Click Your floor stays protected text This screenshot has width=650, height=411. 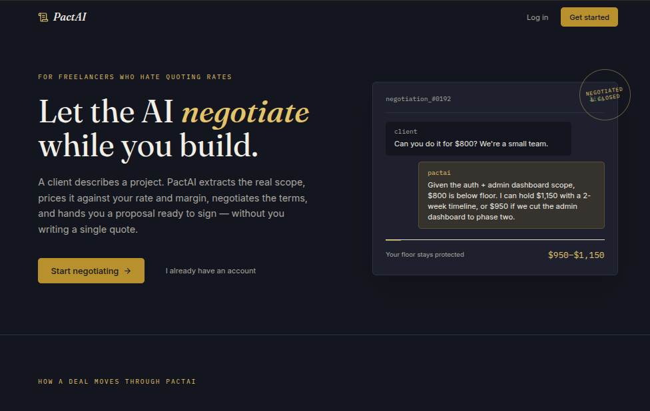pos(424,255)
